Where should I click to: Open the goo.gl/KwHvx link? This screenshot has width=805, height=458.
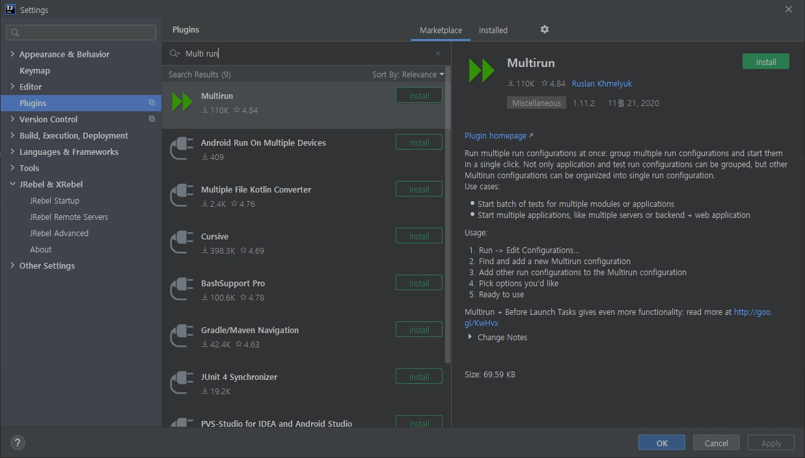(x=618, y=317)
